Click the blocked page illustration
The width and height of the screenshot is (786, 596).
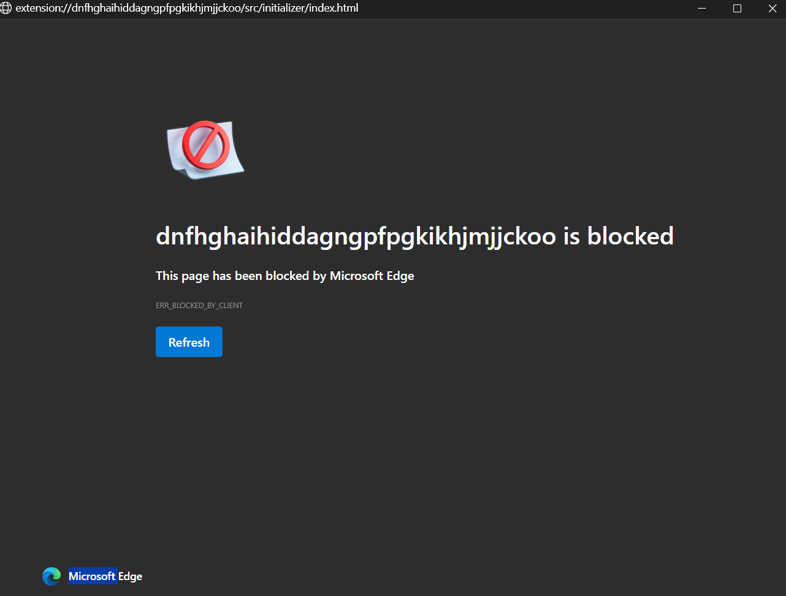click(x=204, y=150)
